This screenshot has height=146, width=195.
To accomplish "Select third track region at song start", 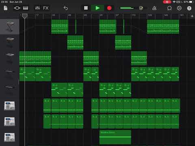I will click(35, 58).
